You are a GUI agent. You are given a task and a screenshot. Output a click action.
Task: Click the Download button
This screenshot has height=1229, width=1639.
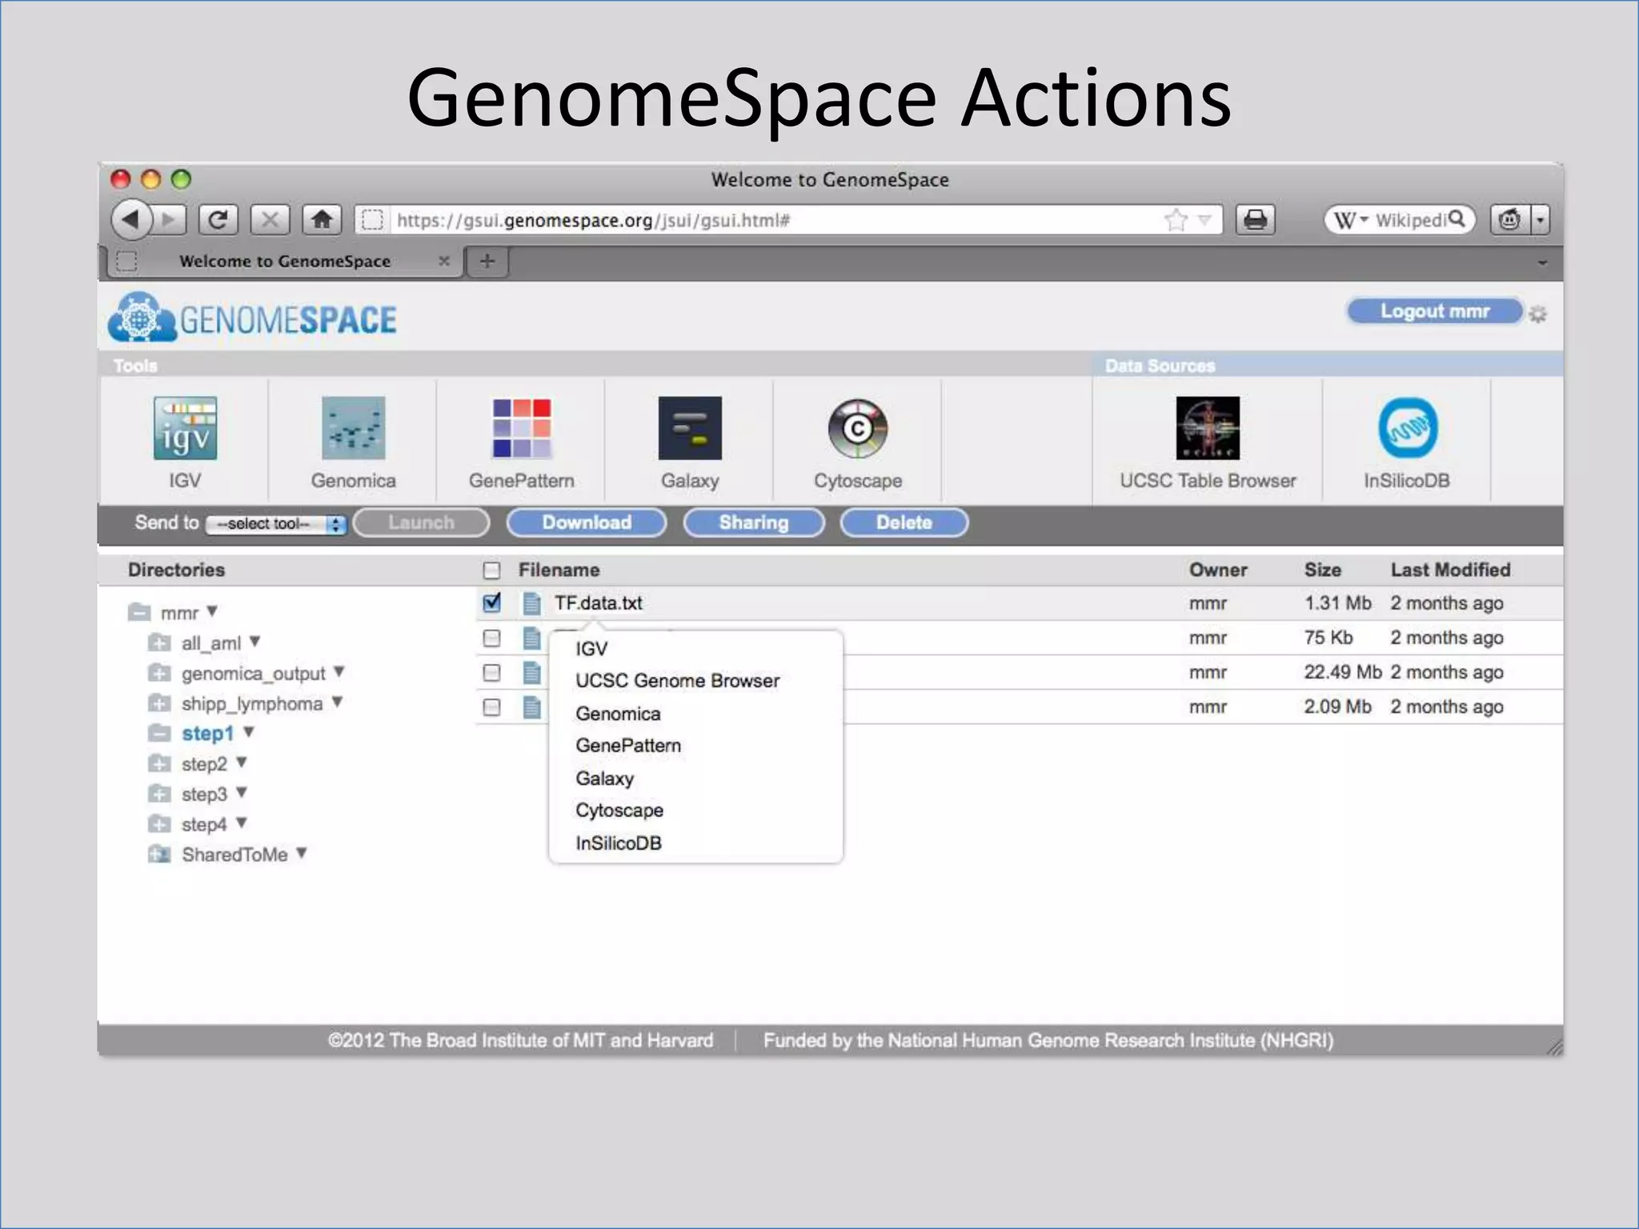click(587, 522)
